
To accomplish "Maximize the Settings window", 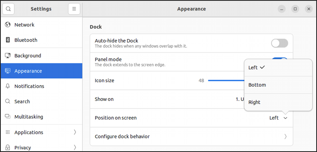I will click(x=295, y=9).
